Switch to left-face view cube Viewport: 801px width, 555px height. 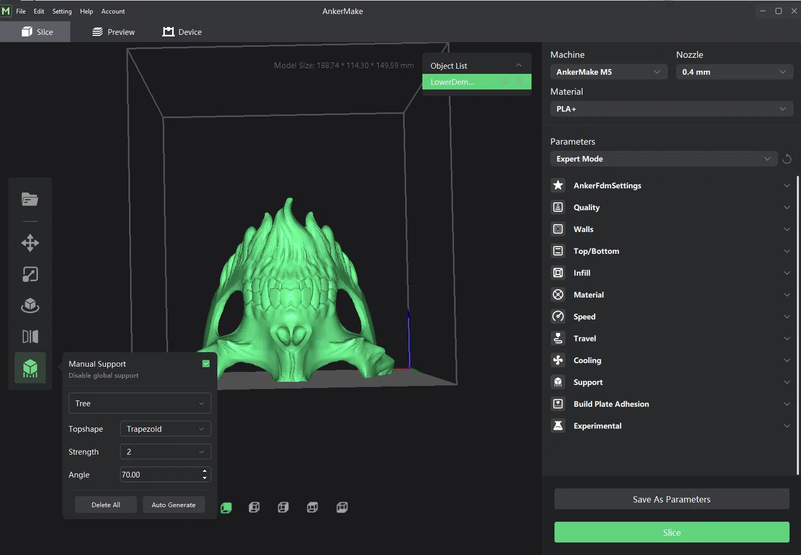point(254,507)
